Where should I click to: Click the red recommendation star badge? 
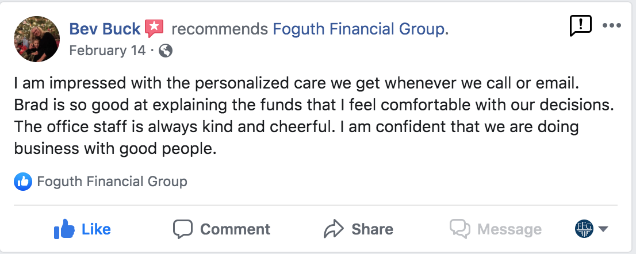[x=154, y=28]
